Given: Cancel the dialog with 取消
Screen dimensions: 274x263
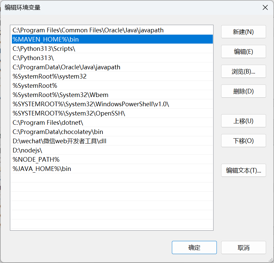Looking at the screenshot, I should click(243, 247).
